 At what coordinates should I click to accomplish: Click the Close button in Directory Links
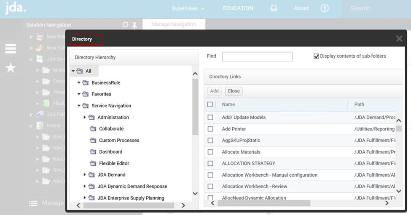click(x=234, y=91)
